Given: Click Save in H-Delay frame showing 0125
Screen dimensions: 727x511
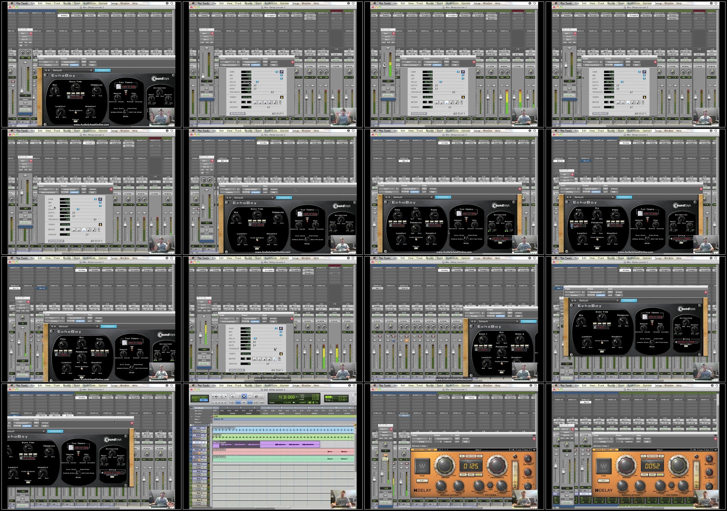Looking at the screenshot, I should click(x=526, y=450).
